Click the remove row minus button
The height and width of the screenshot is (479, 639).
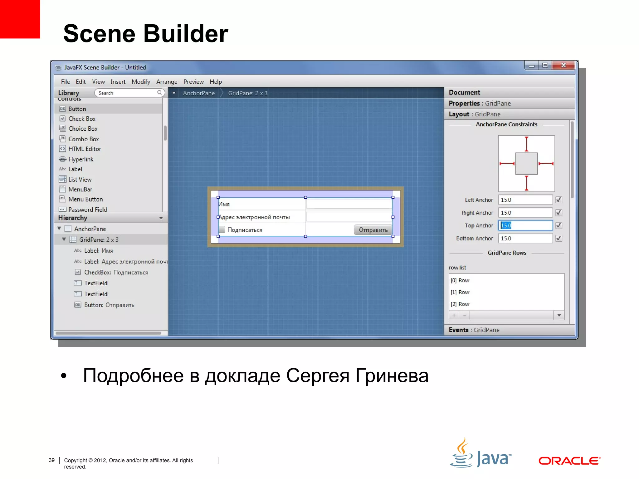[464, 316]
